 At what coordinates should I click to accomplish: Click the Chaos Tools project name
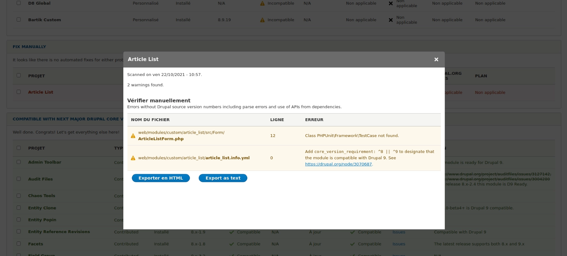42,196
